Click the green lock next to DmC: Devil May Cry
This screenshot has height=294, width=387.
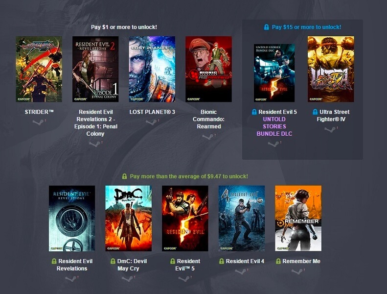click(113, 261)
